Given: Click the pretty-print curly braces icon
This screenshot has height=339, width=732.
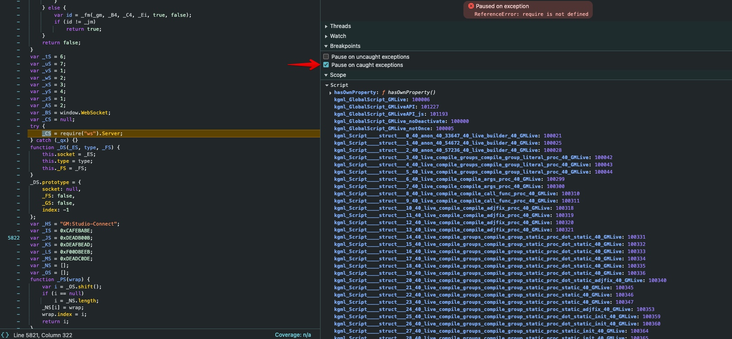Looking at the screenshot, I should click(x=5, y=335).
